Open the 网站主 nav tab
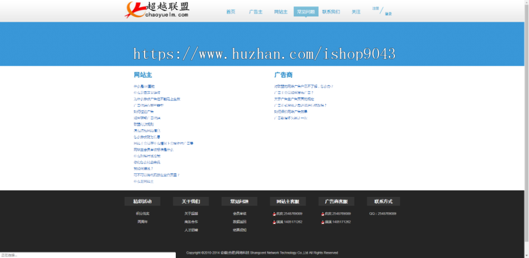 281,12
